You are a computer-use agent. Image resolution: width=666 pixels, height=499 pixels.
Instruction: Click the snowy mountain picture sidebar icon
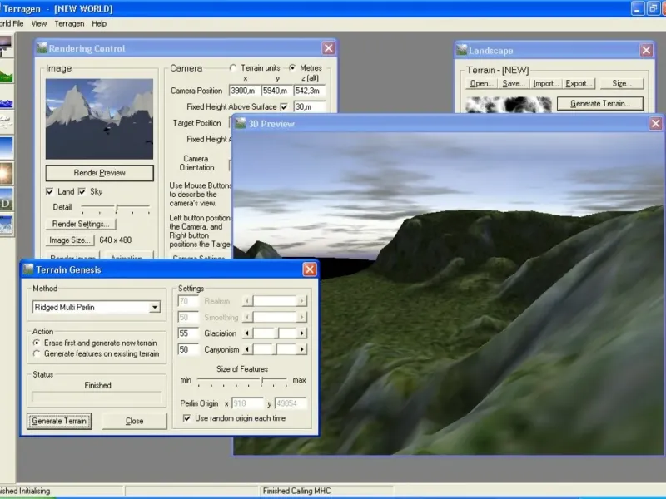click(x=5, y=225)
